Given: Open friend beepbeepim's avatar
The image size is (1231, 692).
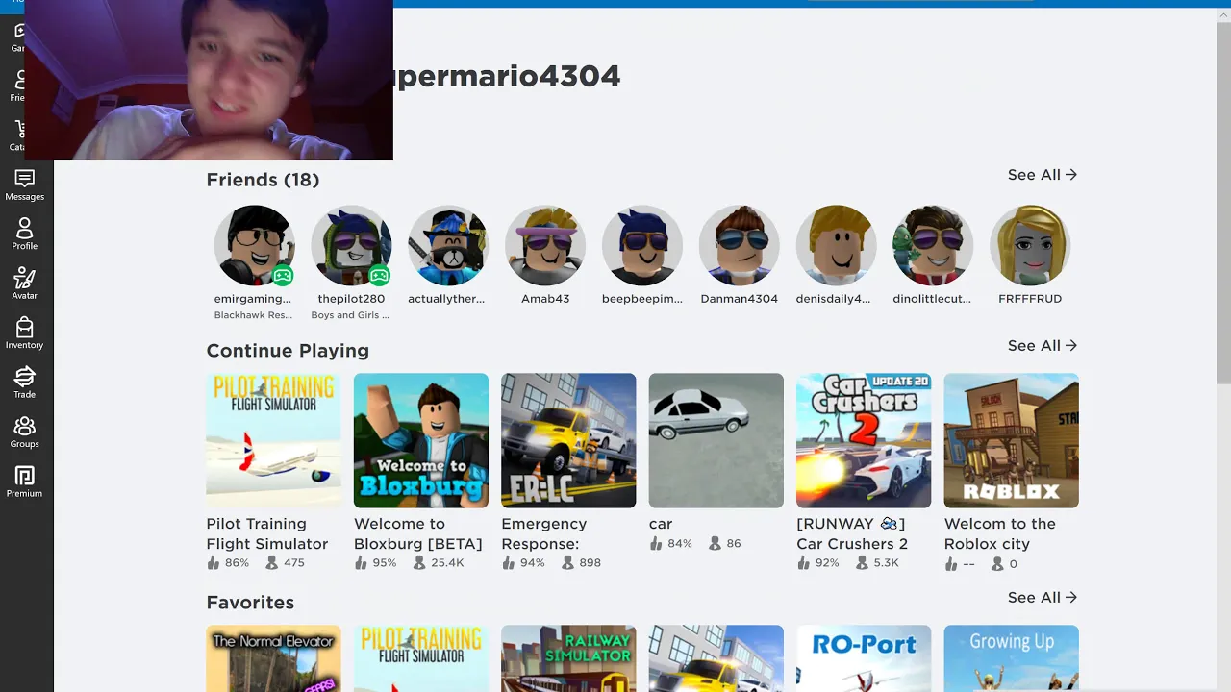Looking at the screenshot, I should tap(642, 245).
